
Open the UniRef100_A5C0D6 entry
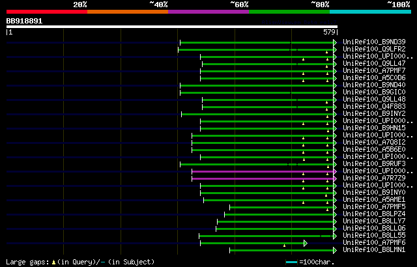point(374,78)
